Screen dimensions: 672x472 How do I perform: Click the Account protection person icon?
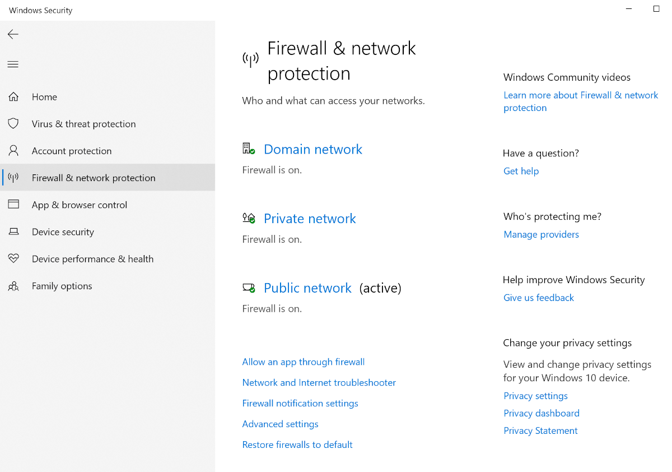tap(13, 151)
